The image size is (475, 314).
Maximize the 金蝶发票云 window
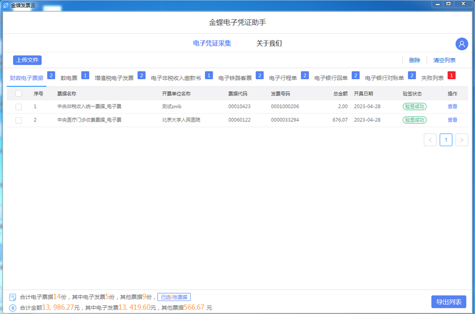click(x=449, y=4)
